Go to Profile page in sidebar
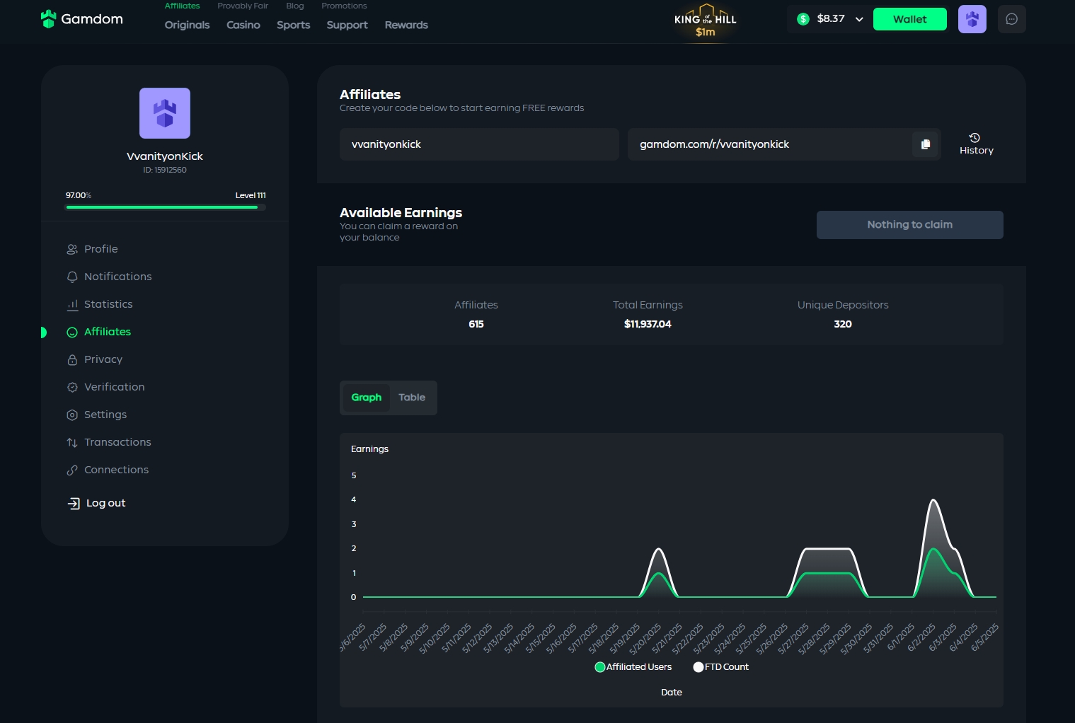Viewport: 1075px width, 723px height. [101, 249]
